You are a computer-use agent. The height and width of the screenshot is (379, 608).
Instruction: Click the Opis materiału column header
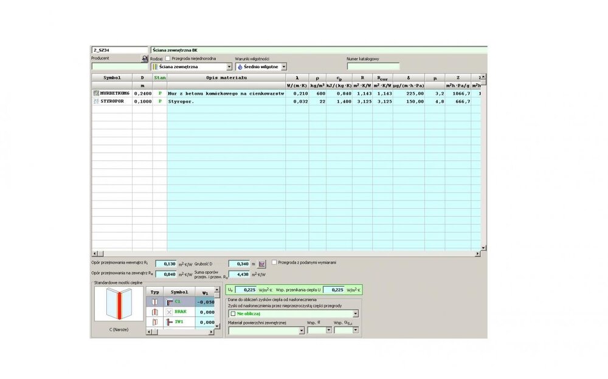pos(226,78)
